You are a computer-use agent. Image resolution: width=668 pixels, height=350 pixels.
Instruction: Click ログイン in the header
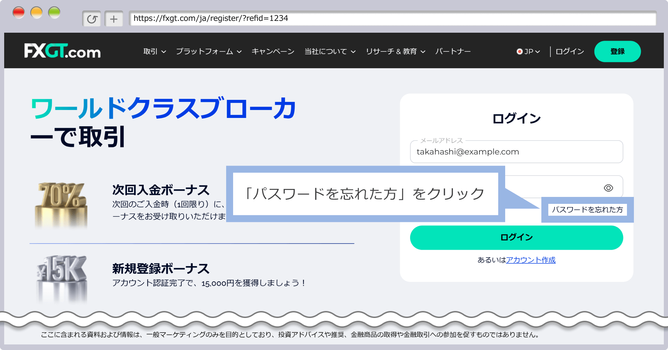coord(570,51)
